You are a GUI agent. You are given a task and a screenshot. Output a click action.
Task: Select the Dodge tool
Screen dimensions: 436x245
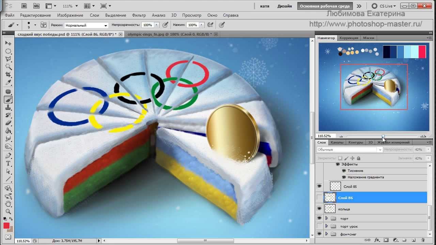click(8, 146)
